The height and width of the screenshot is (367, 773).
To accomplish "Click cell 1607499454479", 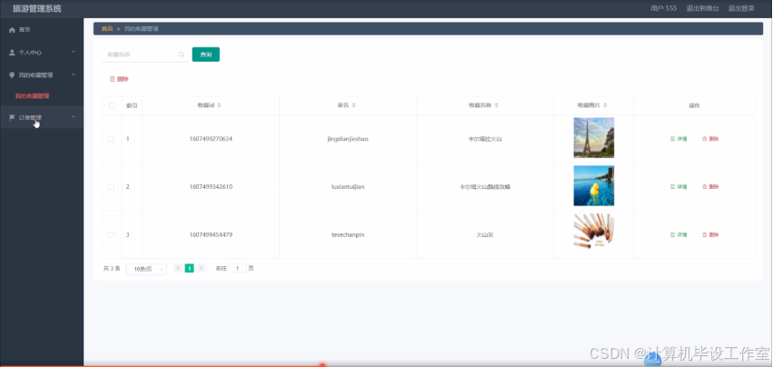I will [x=211, y=234].
